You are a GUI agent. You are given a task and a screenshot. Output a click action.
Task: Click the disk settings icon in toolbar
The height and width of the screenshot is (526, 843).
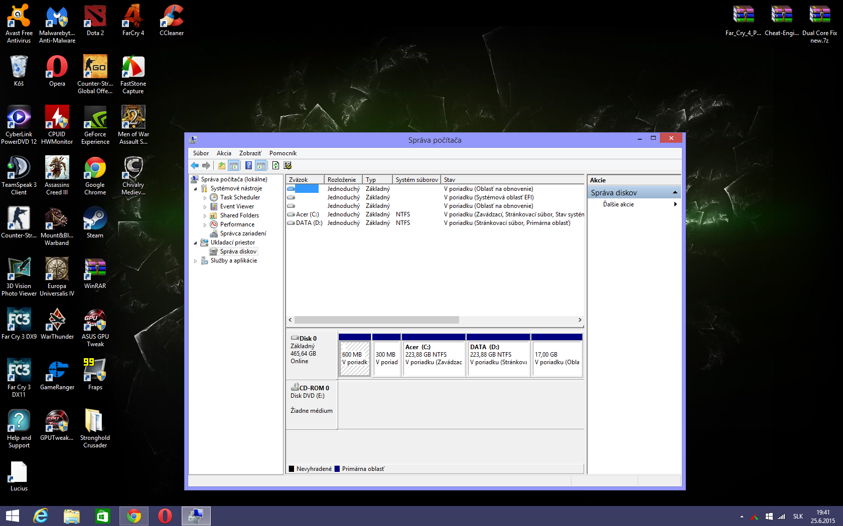coord(288,166)
